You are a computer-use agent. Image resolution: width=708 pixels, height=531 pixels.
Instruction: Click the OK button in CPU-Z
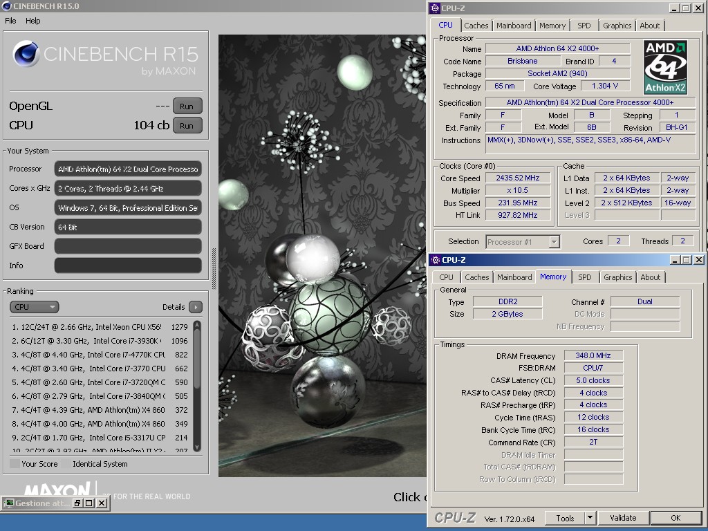[x=676, y=518]
